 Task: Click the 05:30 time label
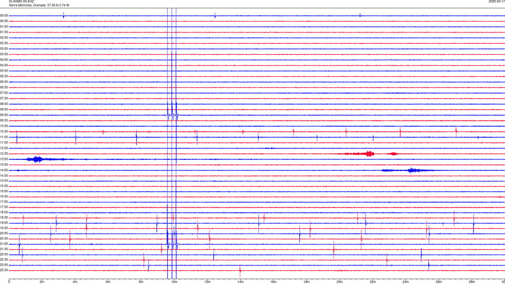pos(4,76)
